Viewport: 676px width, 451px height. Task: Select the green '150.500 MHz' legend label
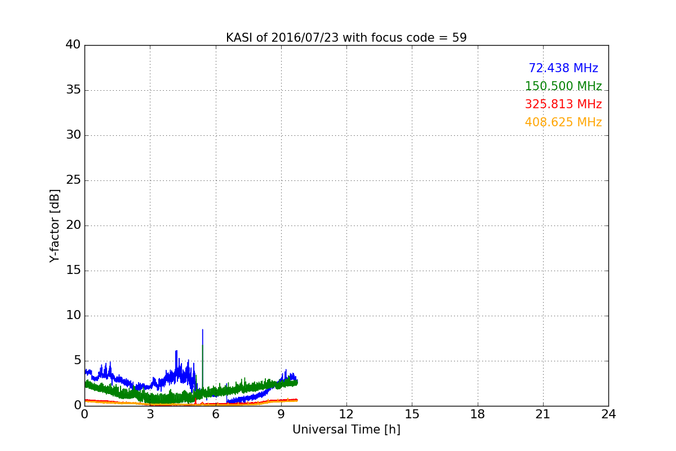tap(563, 86)
